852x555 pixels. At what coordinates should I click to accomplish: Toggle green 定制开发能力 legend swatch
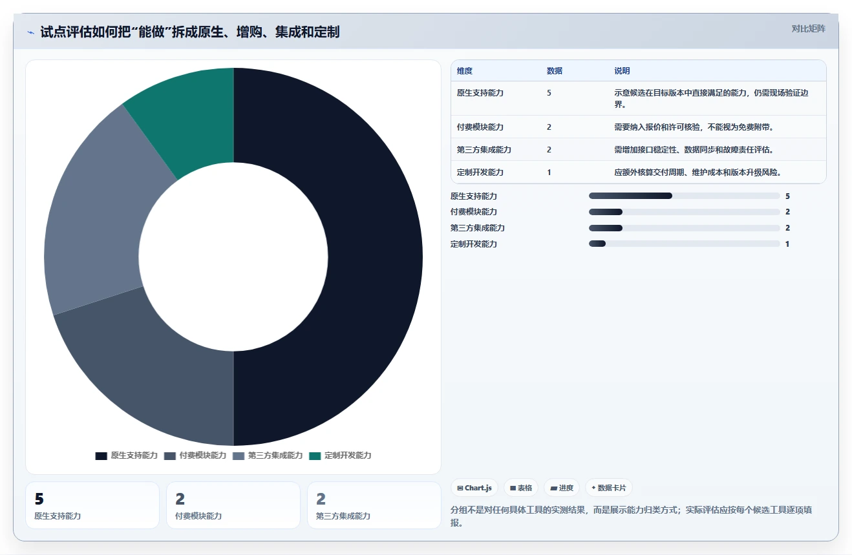tap(315, 456)
